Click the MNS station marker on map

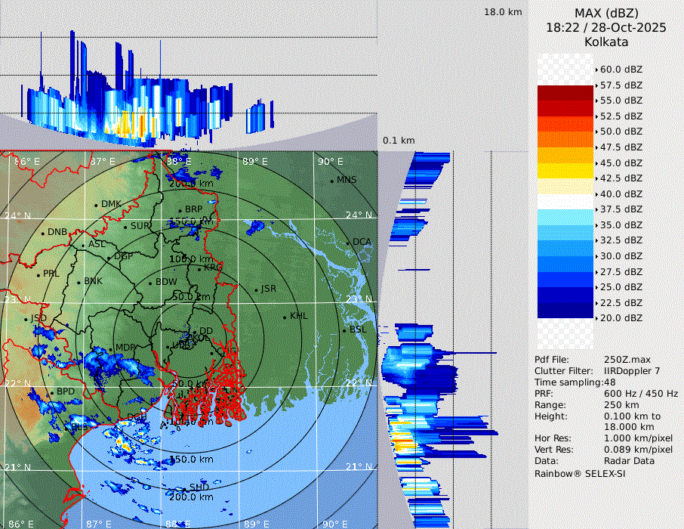point(332,181)
